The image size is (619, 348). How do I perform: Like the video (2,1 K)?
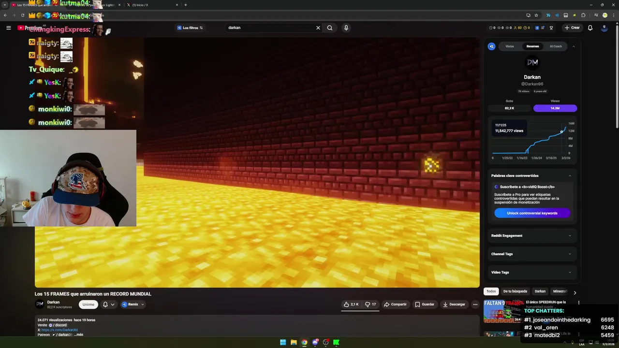[x=352, y=304]
